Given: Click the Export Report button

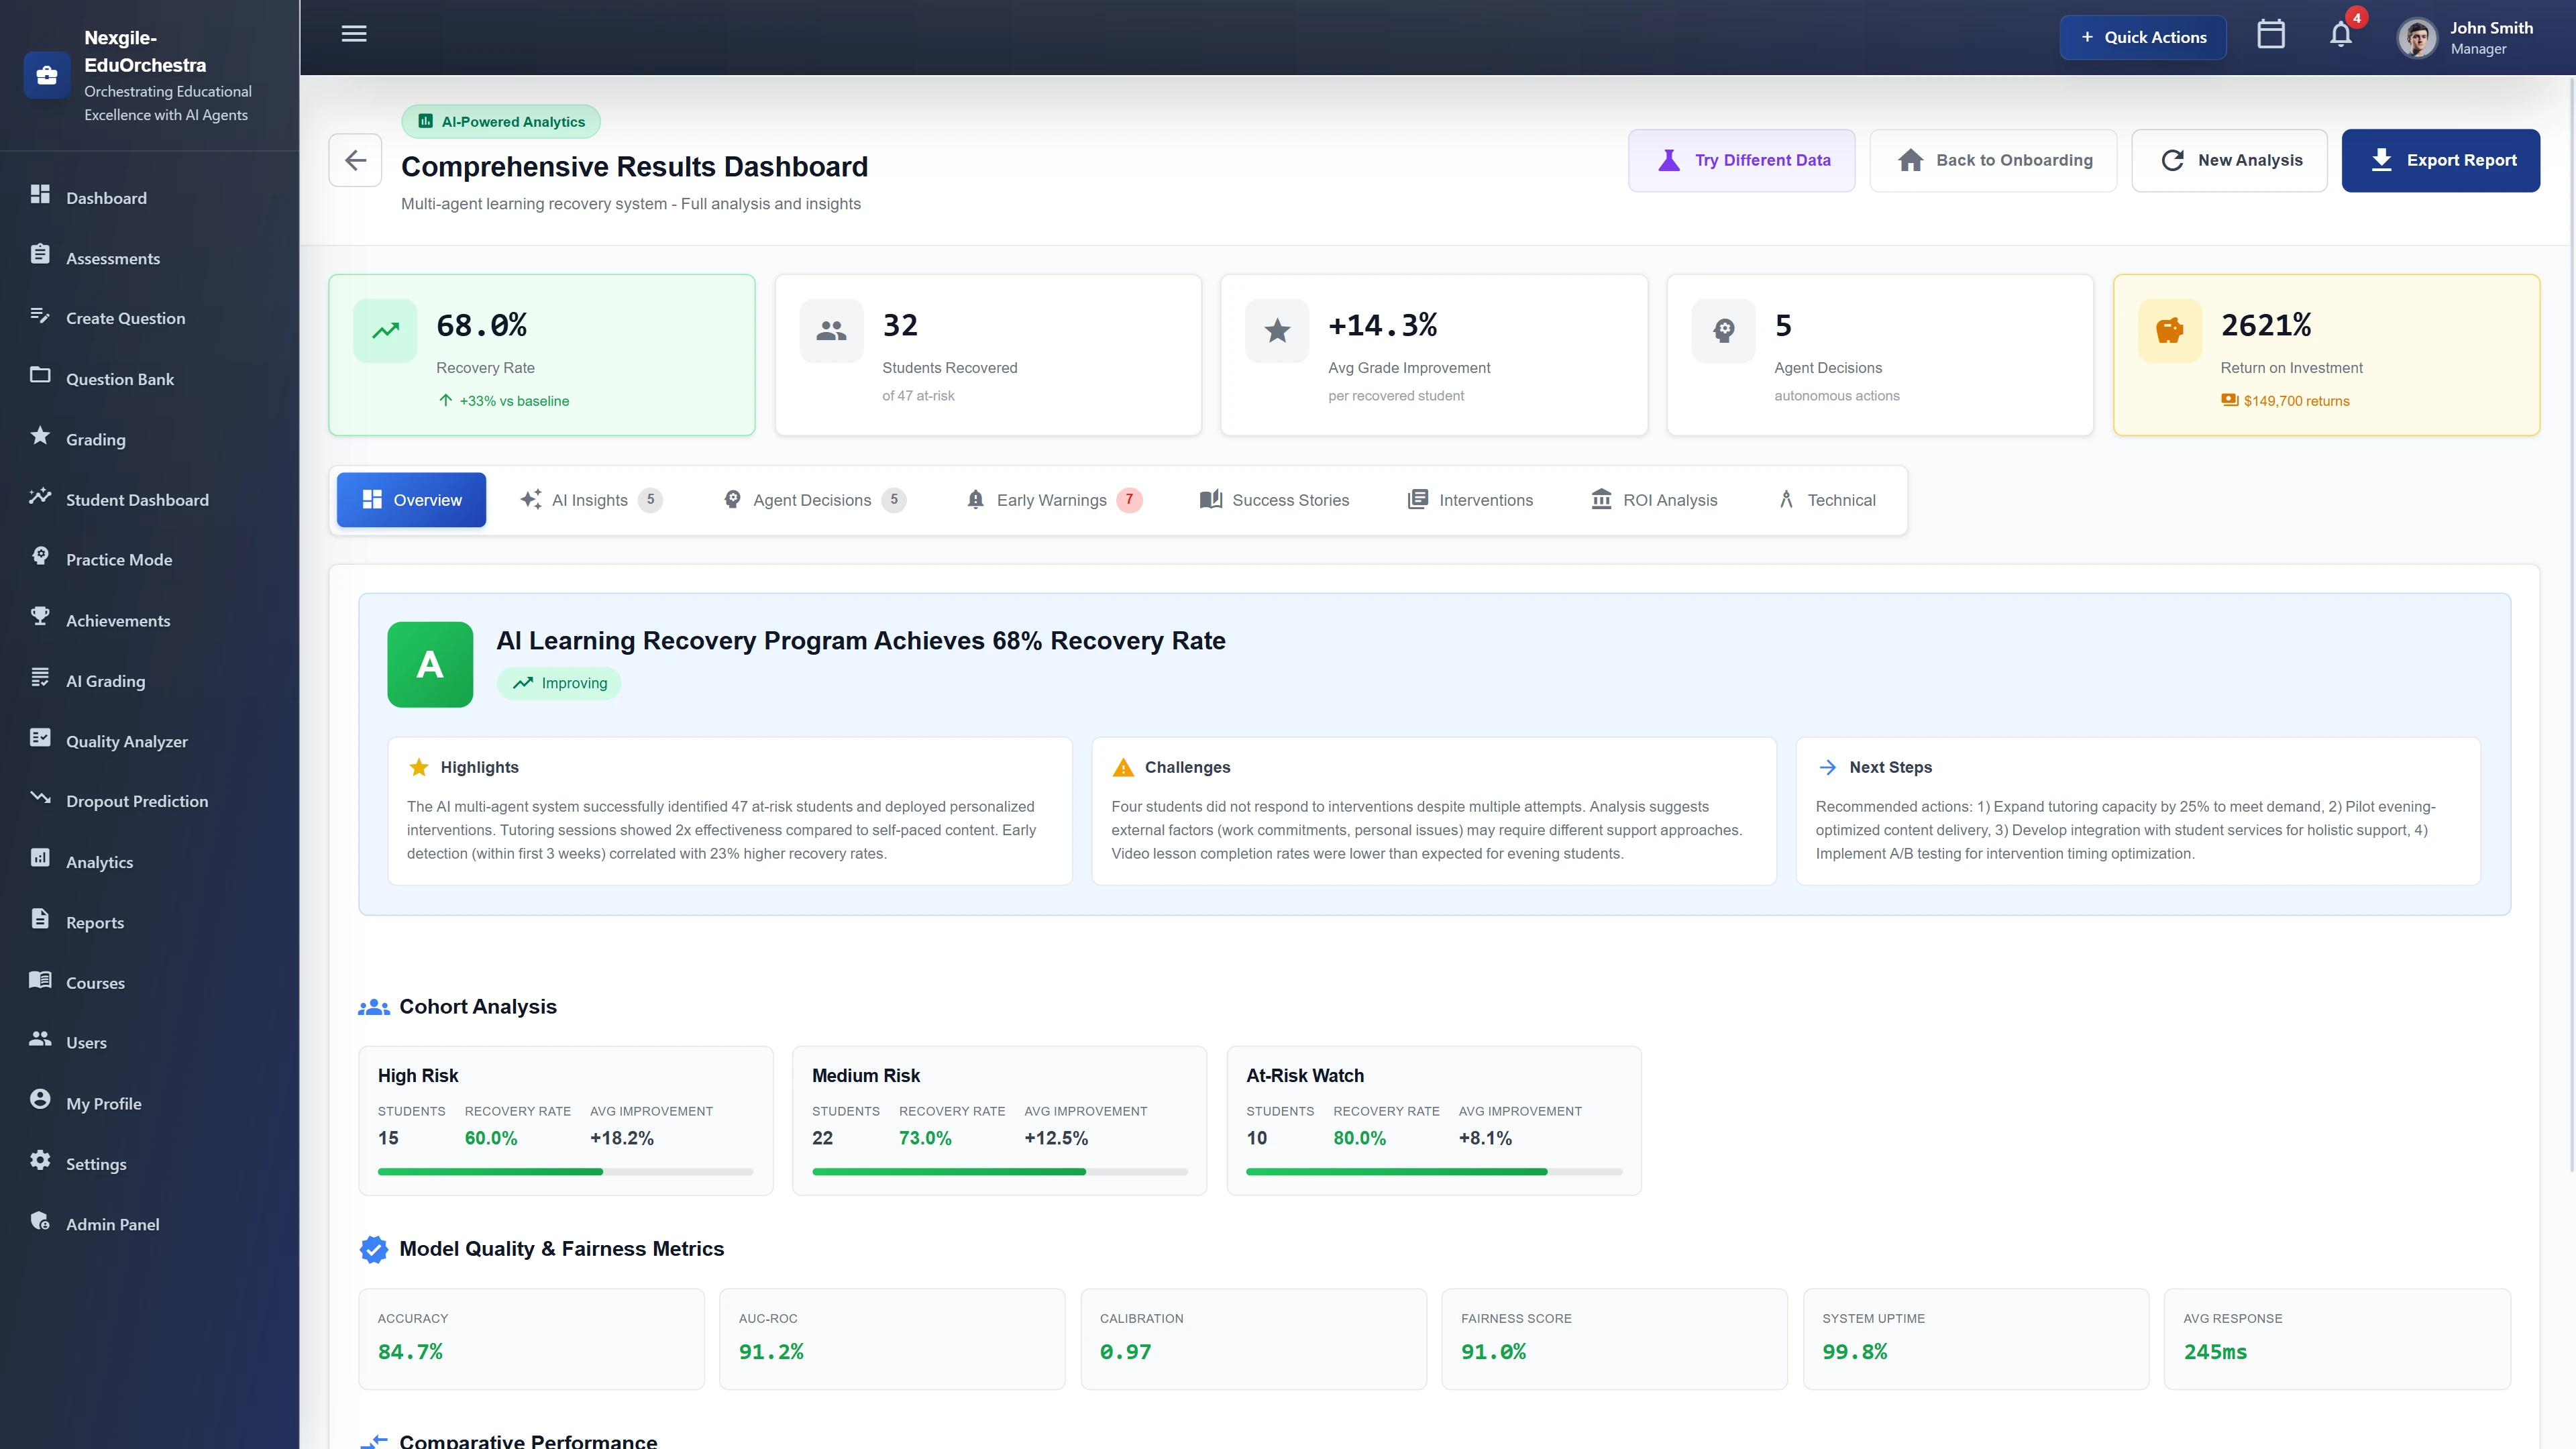Looking at the screenshot, I should pos(2441,160).
